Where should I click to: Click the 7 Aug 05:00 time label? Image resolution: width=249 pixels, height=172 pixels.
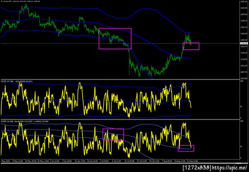click(x=167, y=161)
